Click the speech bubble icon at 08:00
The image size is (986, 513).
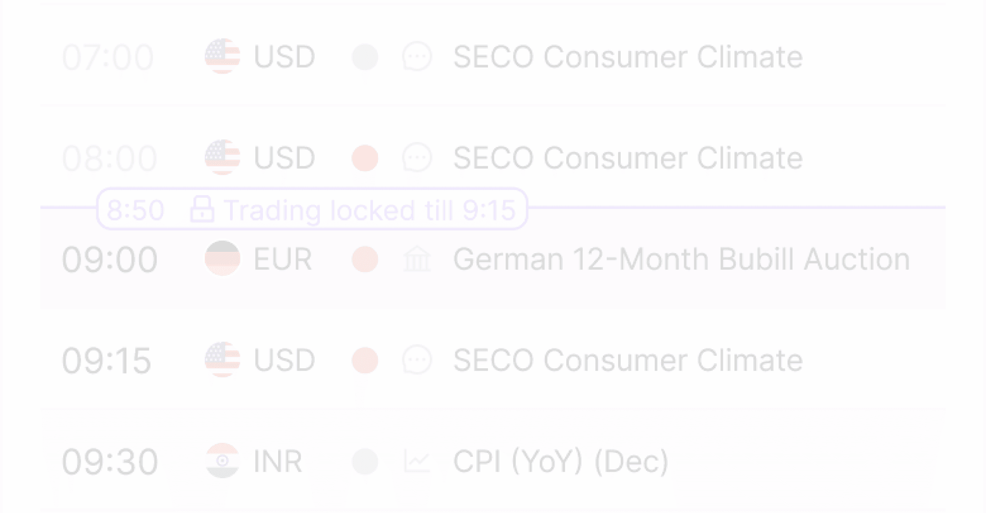tap(417, 158)
